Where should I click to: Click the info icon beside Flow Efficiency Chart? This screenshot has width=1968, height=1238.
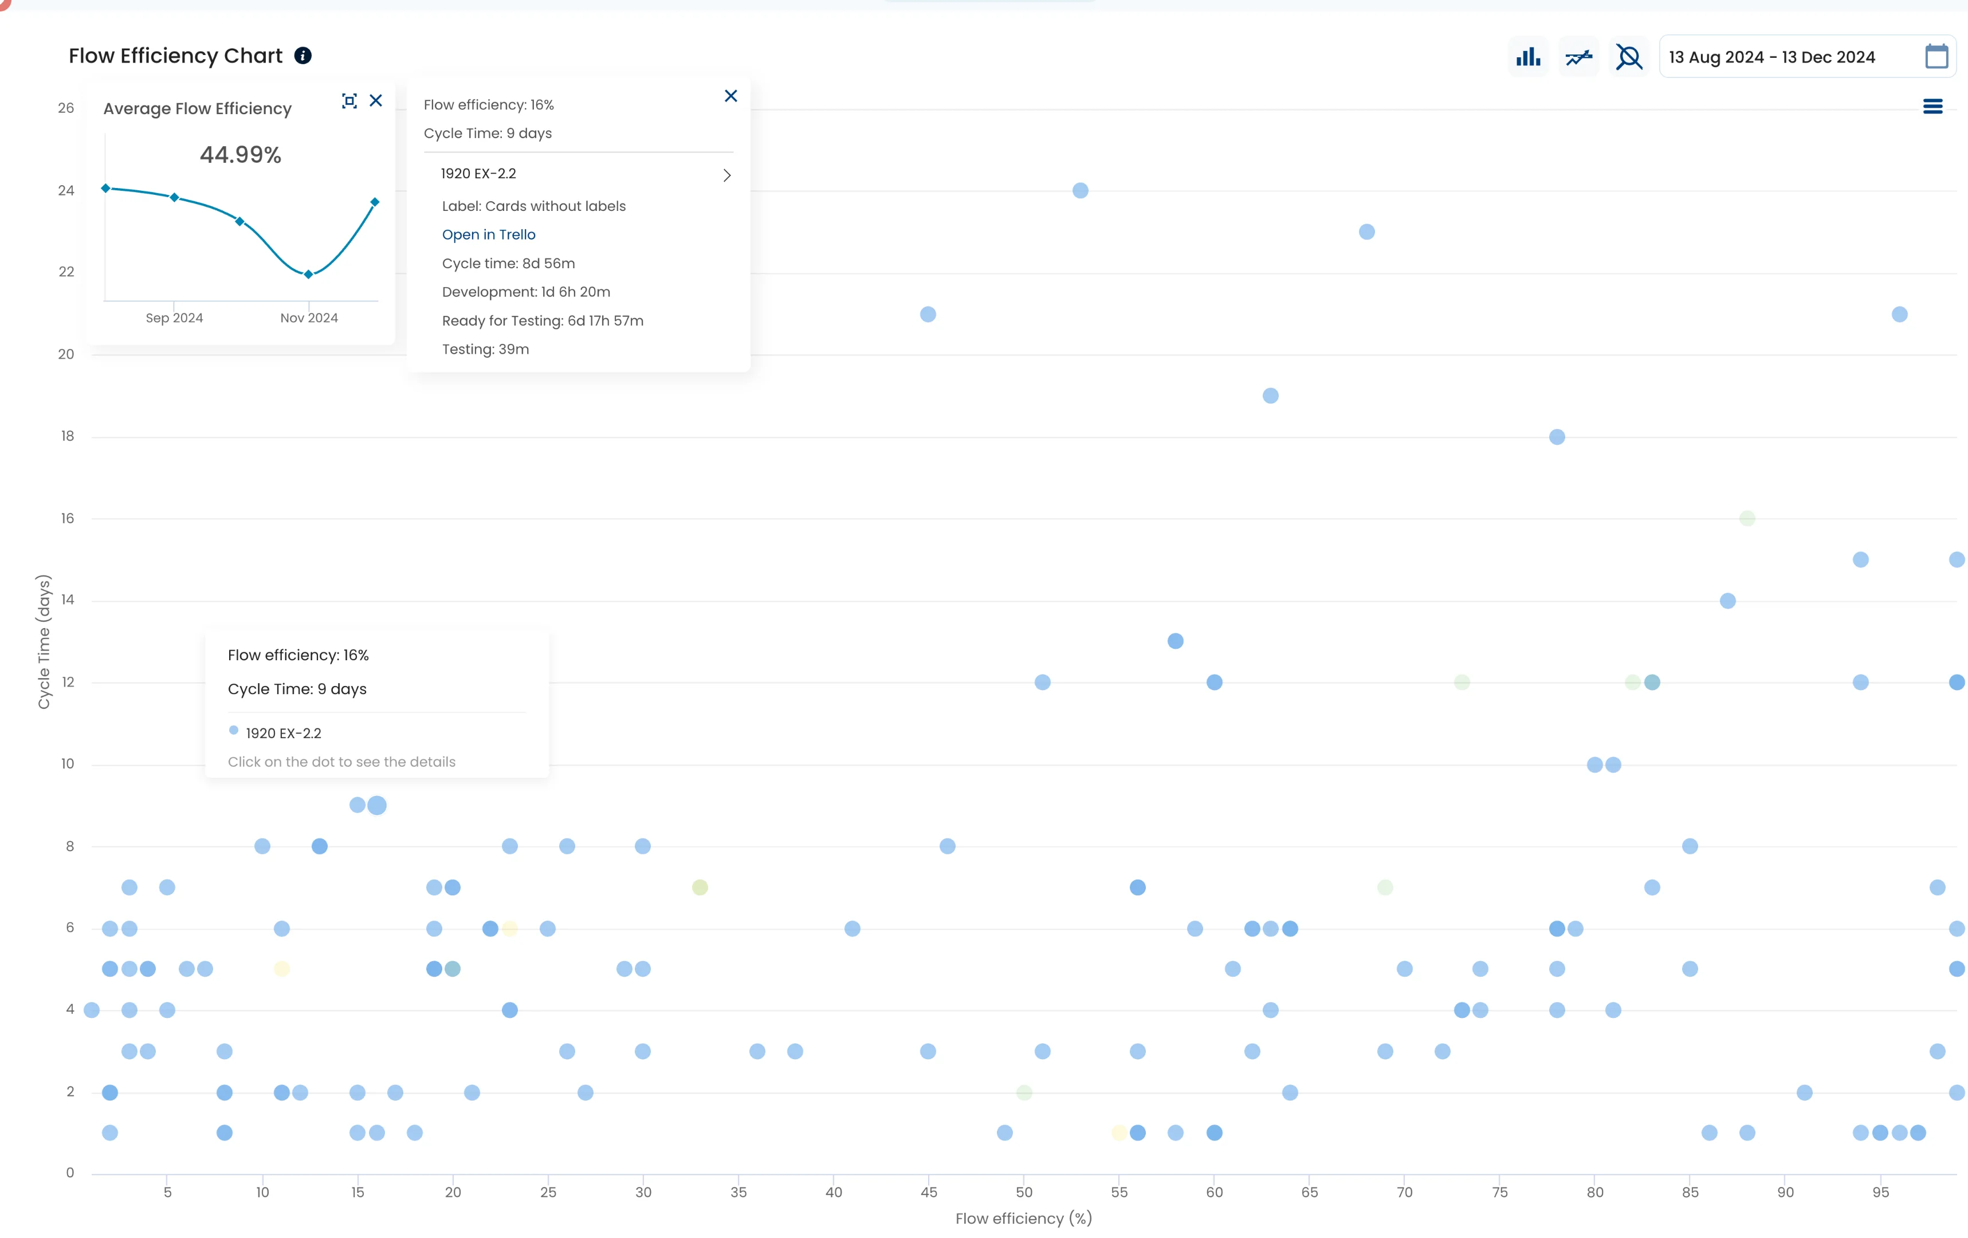[x=303, y=56]
